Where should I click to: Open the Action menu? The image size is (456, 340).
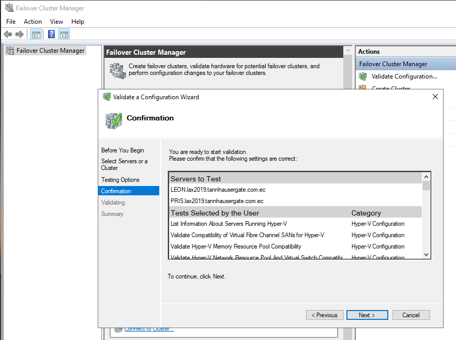tap(33, 22)
